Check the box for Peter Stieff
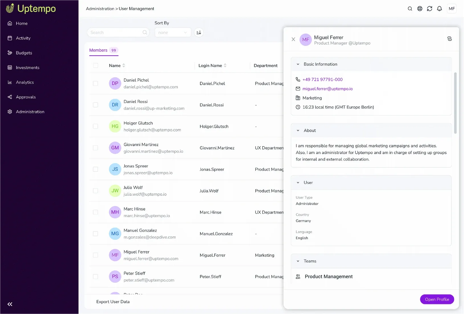The height and width of the screenshot is (314, 464). [x=96, y=277]
